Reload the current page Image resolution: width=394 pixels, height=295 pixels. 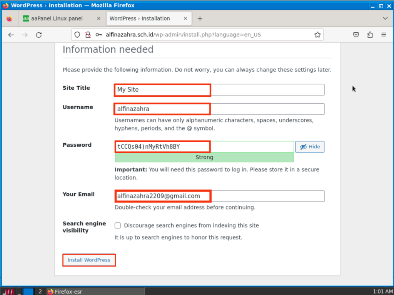click(38, 35)
